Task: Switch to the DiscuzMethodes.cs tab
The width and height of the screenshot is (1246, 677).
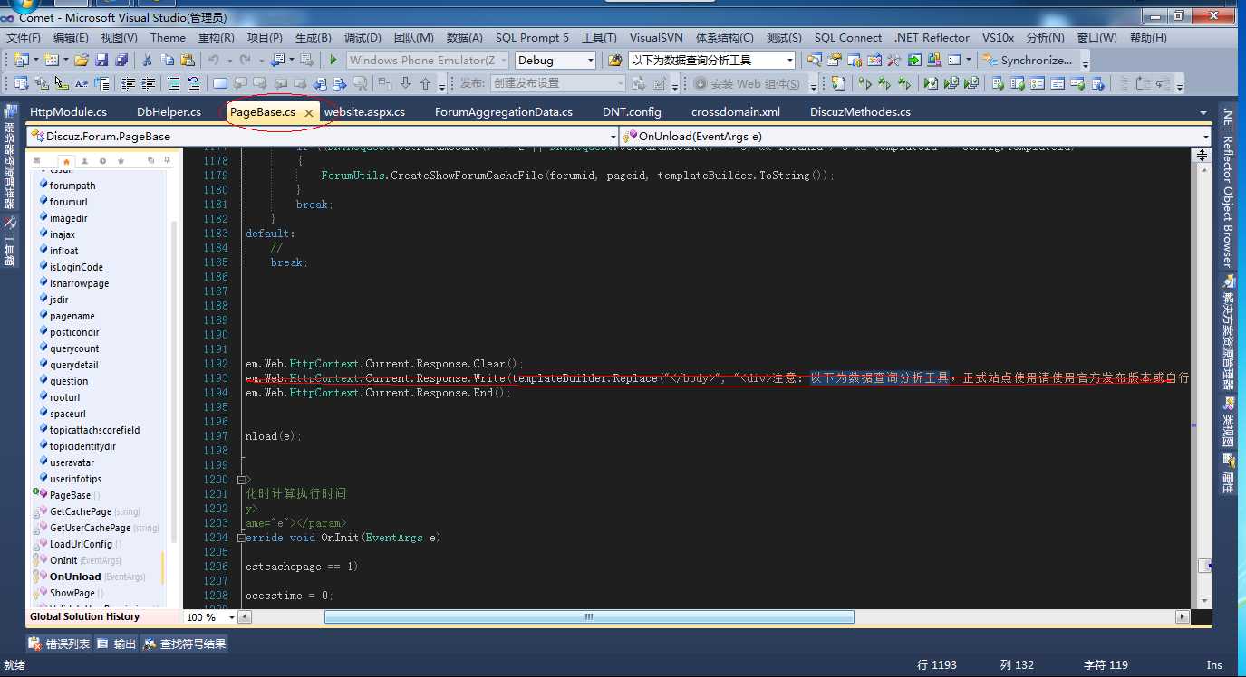Action: point(860,112)
